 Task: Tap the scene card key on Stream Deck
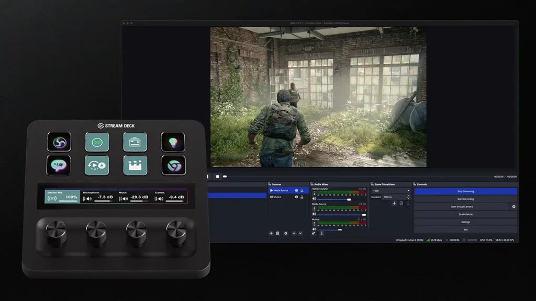[x=135, y=142]
